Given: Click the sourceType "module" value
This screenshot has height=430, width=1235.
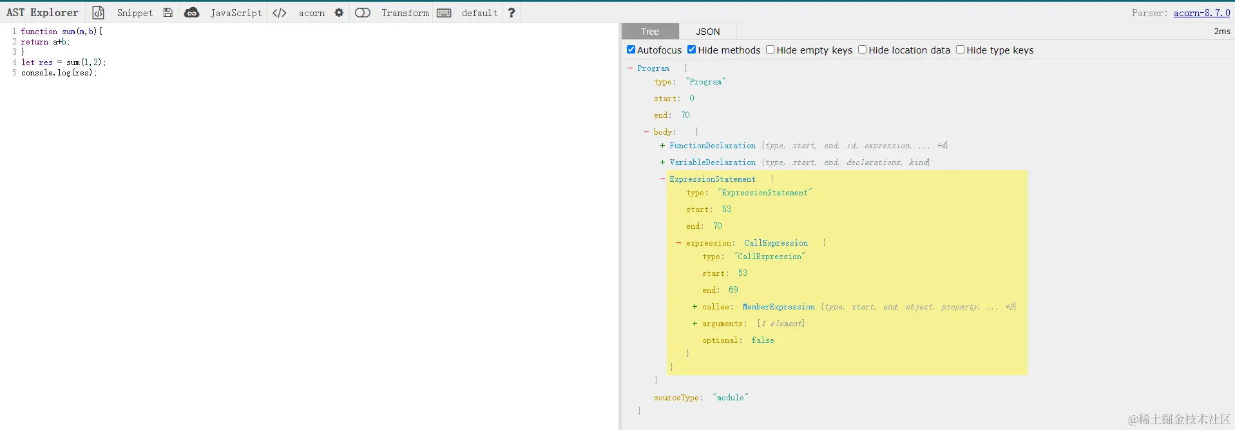Looking at the screenshot, I should tap(731, 398).
